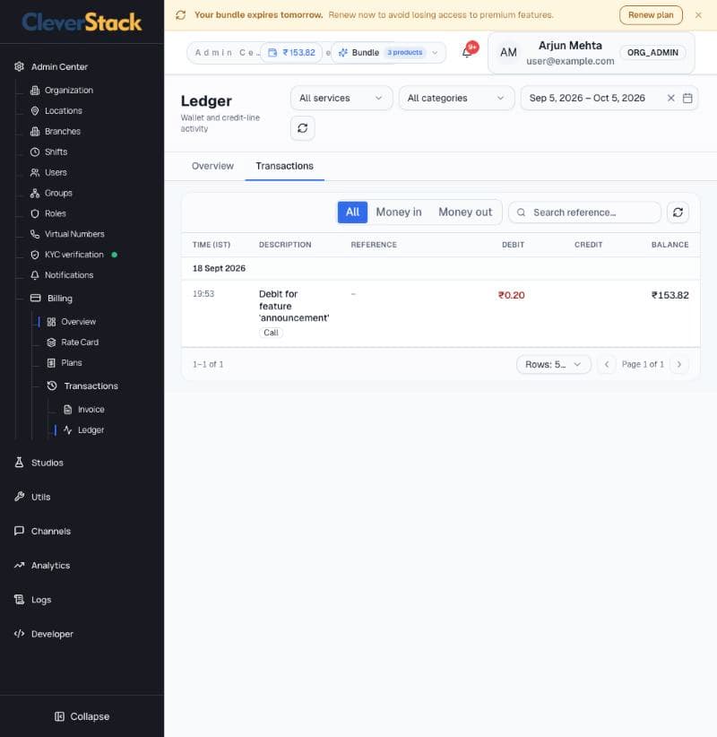Open notifications bell
This screenshot has width=717, height=737.
coord(468,51)
